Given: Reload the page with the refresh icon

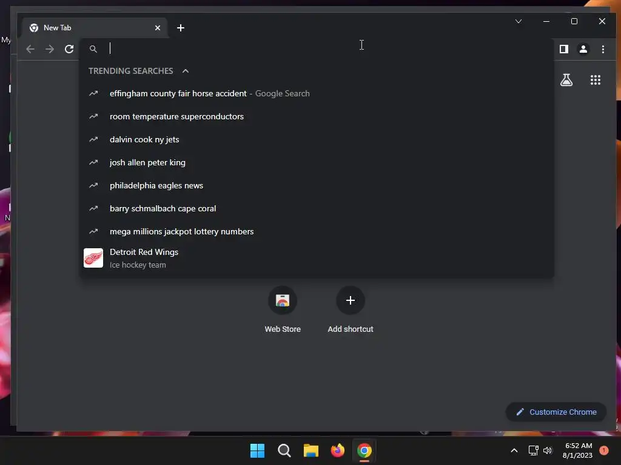Looking at the screenshot, I should tap(69, 49).
